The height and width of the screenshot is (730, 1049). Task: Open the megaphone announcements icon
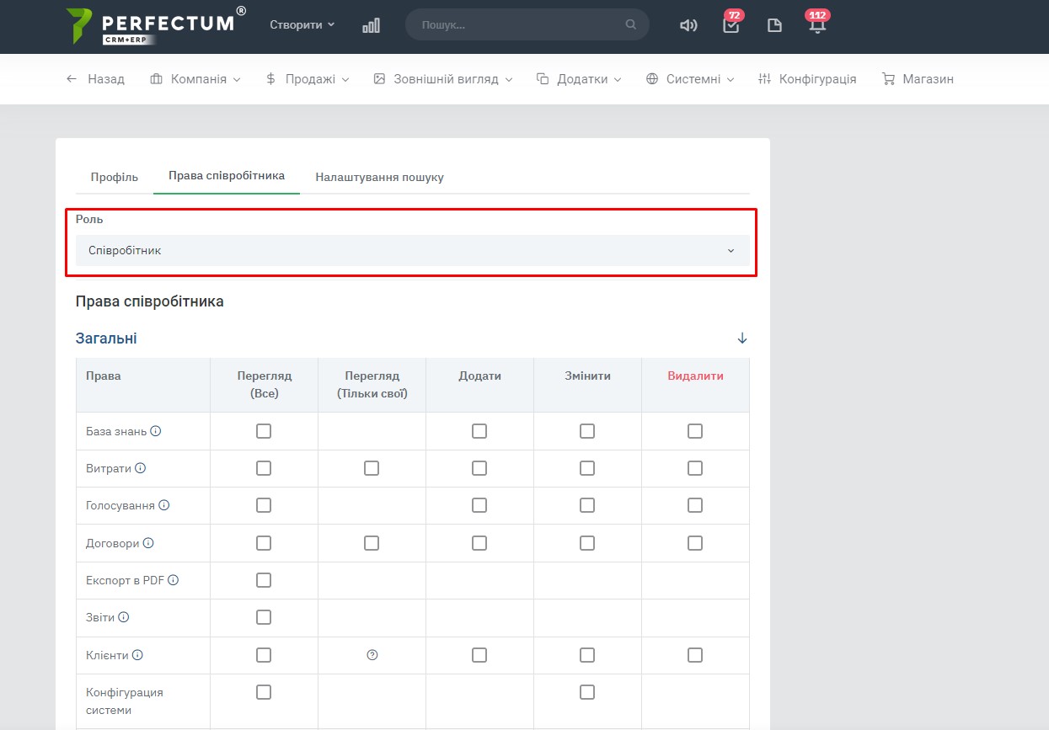coord(688,25)
